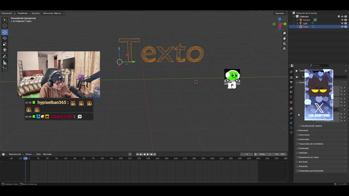349x196 pixels.
Task: Hide the Camera object in viewport
Action: [x=342, y=20]
